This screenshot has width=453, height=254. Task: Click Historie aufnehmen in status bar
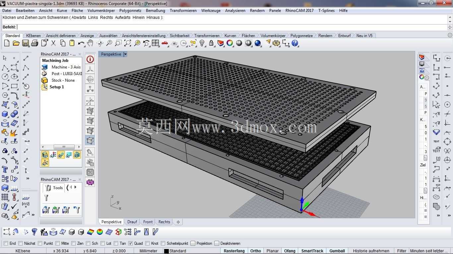coord(371,251)
